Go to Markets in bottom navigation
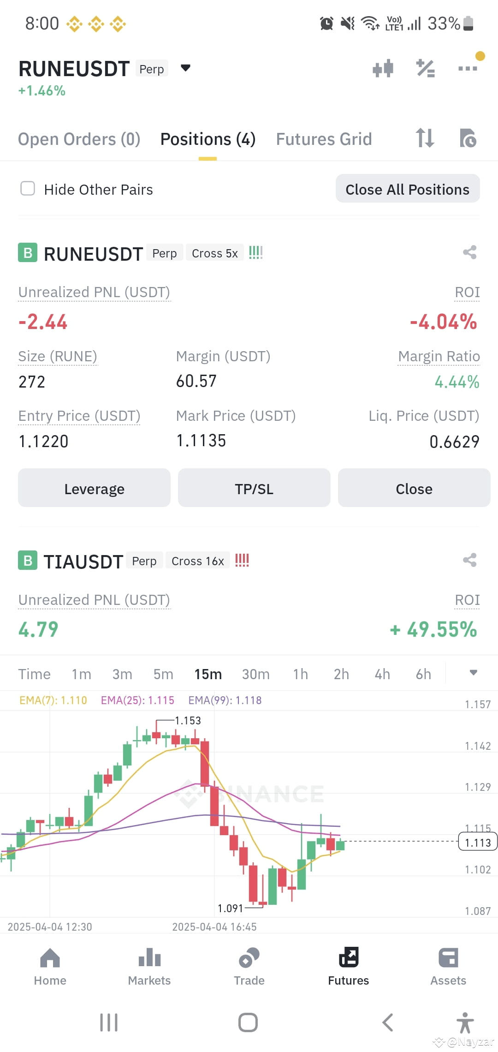Image resolution: width=498 pixels, height=1052 pixels. tap(149, 967)
